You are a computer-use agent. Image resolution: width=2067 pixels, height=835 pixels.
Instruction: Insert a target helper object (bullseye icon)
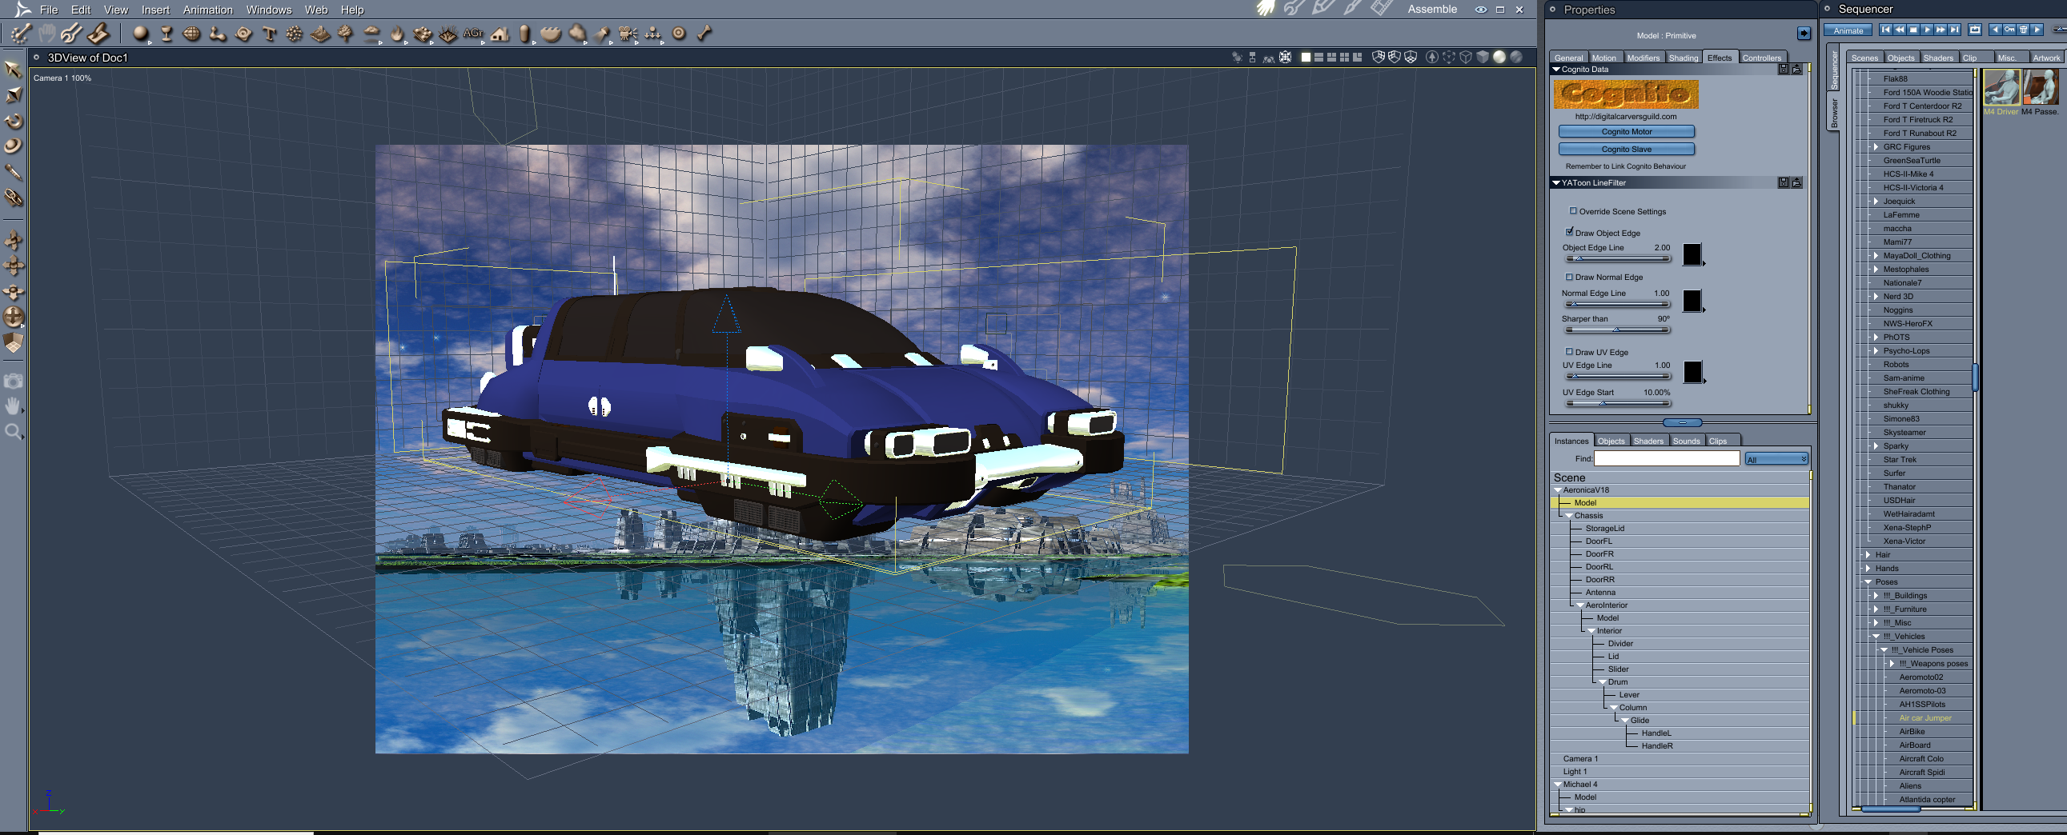click(679, 34)
